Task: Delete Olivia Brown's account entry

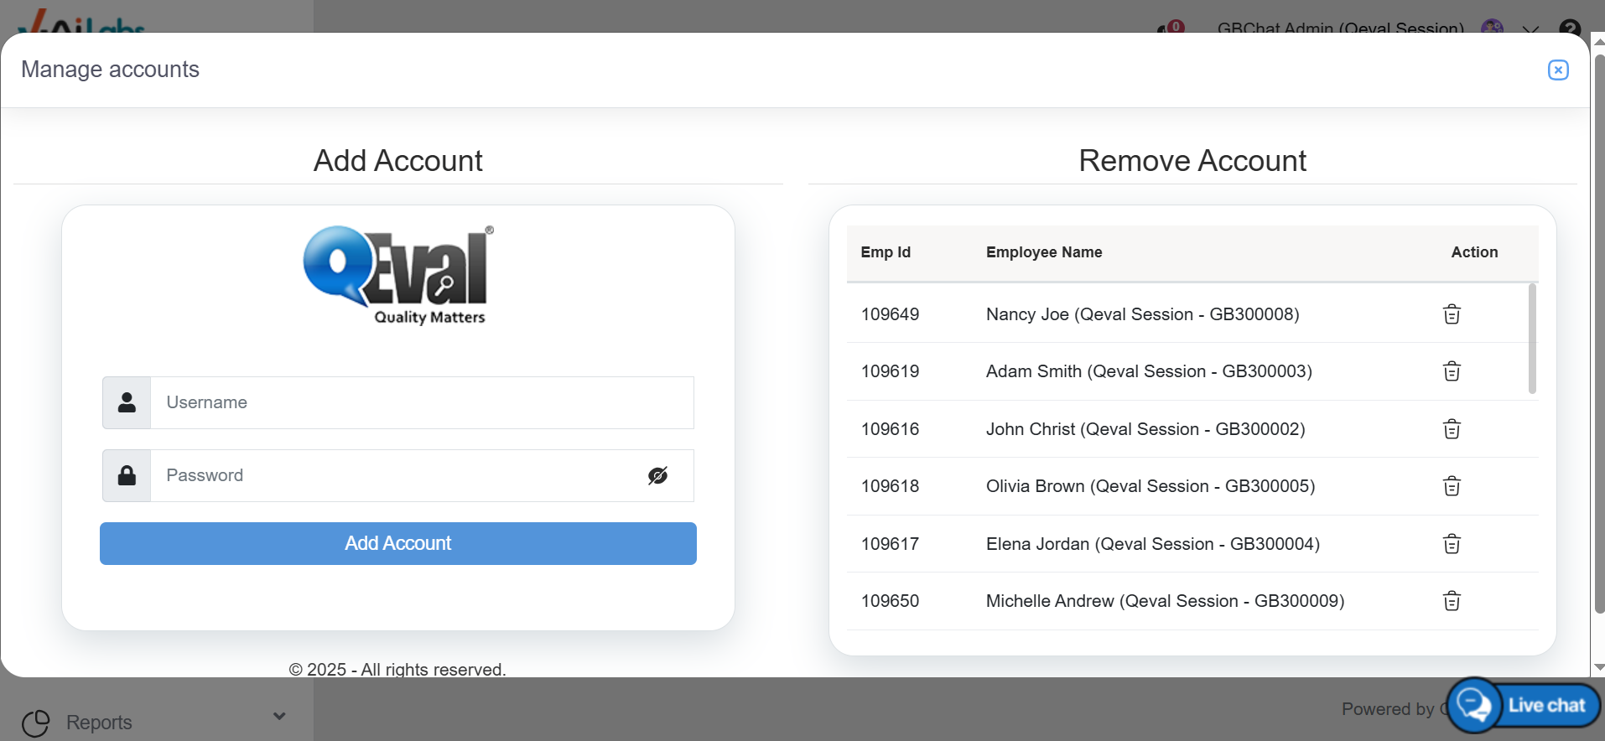Action: pyautogui.click(x=1452, y=486)
